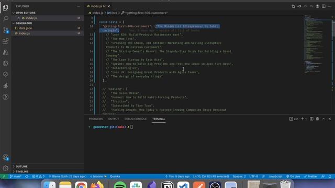Image resolution: width=335 pixels, height=188 pixels.
Task: Switch to the Problems tab
Action: (x=96, y=119)
